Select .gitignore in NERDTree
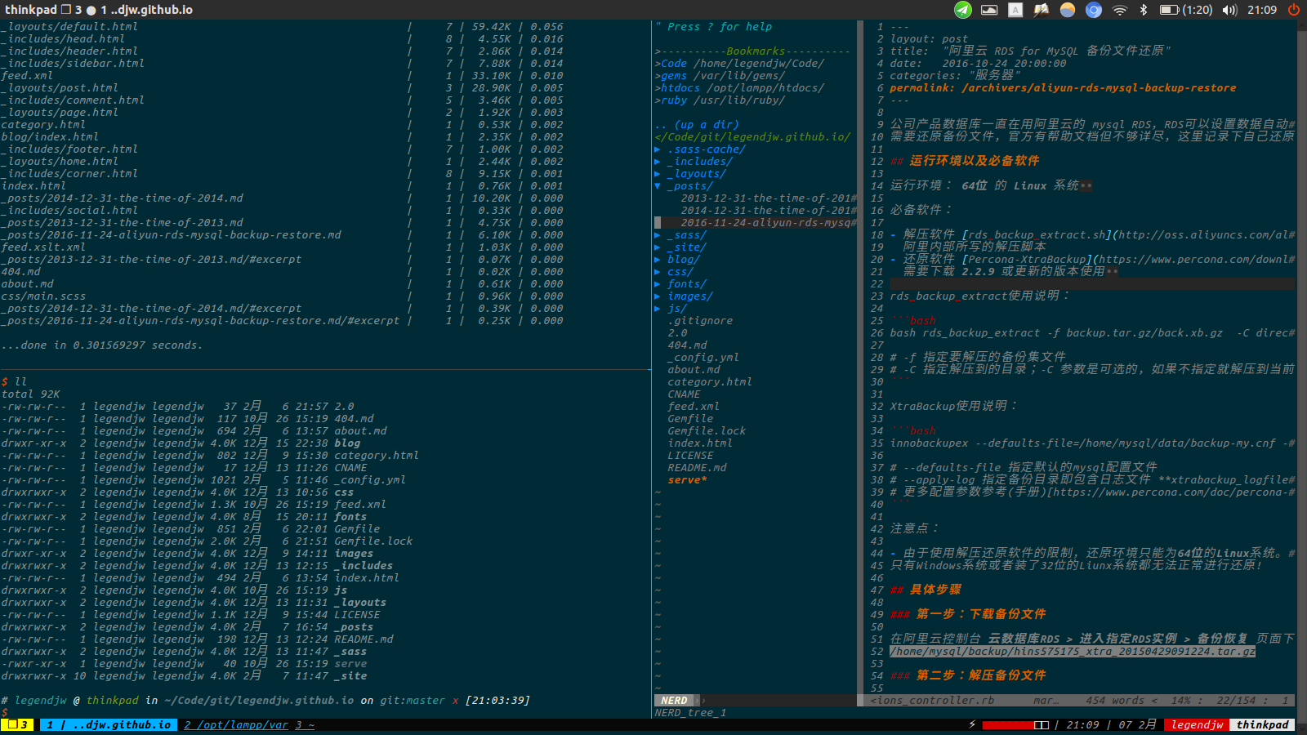1307x735 pixels. click(700, 321)
